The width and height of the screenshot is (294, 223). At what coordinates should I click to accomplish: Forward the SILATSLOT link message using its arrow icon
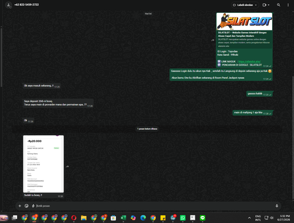coord(213,40)
